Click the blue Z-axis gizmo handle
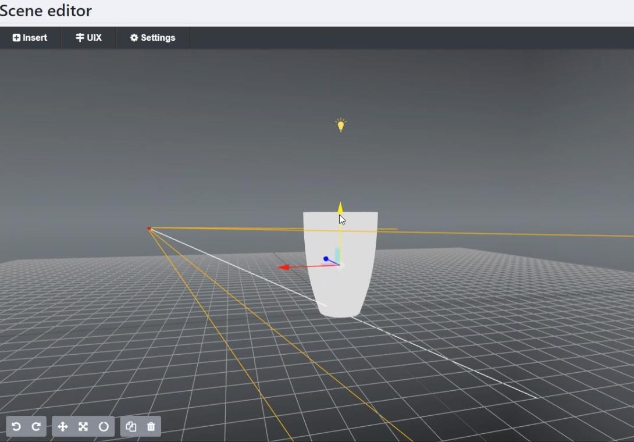634x442 pixels. [326, 259]
